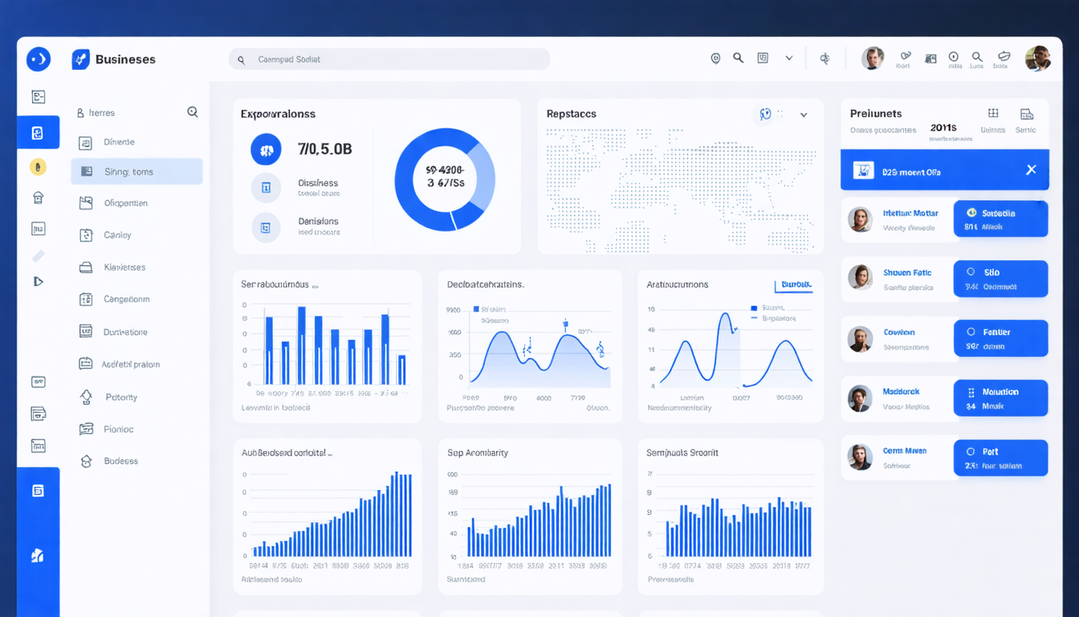Open the chevron dropdown in the top bar
The image size is (1079, 617).
coord(789,58)
